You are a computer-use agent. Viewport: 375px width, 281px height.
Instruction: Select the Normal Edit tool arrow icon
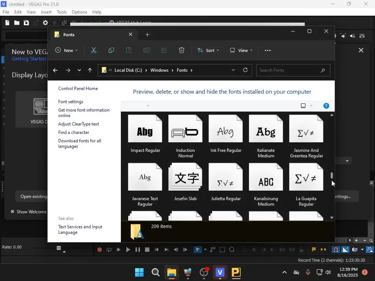click(x=197, y=250)
